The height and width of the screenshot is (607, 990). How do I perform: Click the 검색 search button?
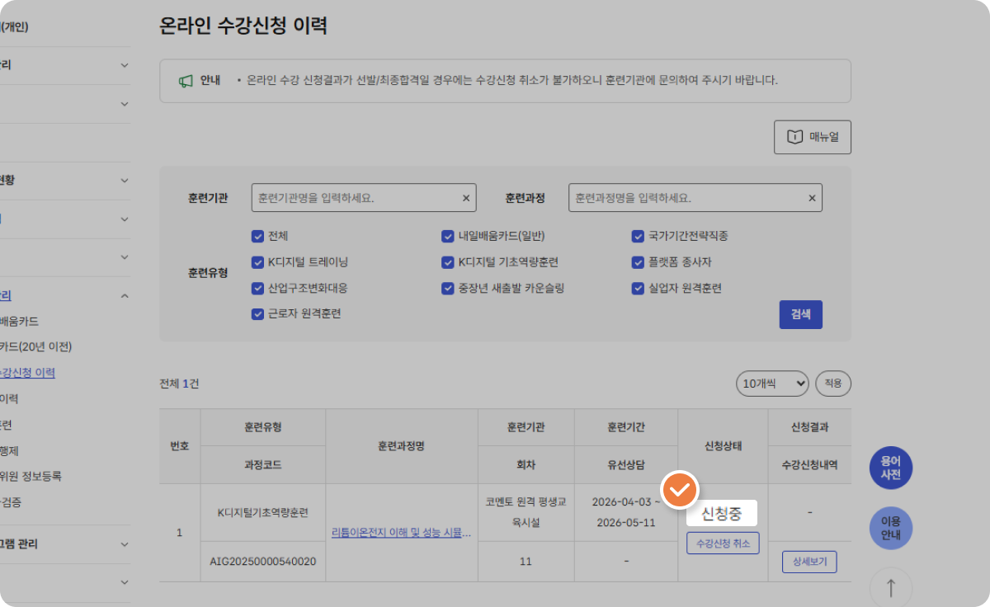[x=800, y=314]
